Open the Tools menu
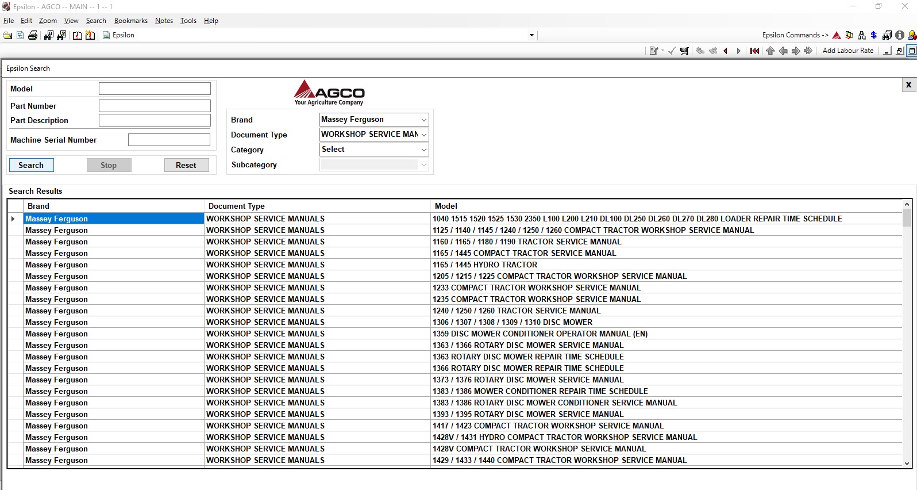This screenshot has height=490, width=917. (188, 21)
